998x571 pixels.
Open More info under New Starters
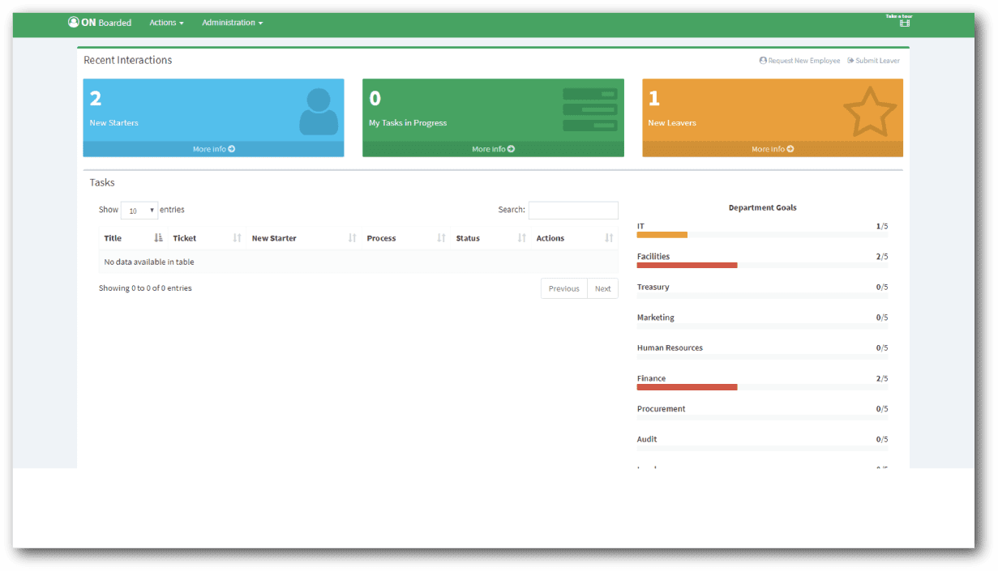(x=213, y=149)
